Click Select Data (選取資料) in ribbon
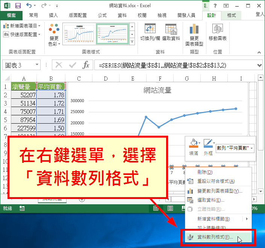Viewport: 265px width, 248px height. tap(171, 32)
